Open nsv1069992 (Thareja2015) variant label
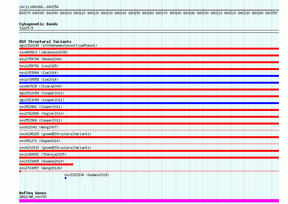Screen dimensions: 288x204 (43, 154)
